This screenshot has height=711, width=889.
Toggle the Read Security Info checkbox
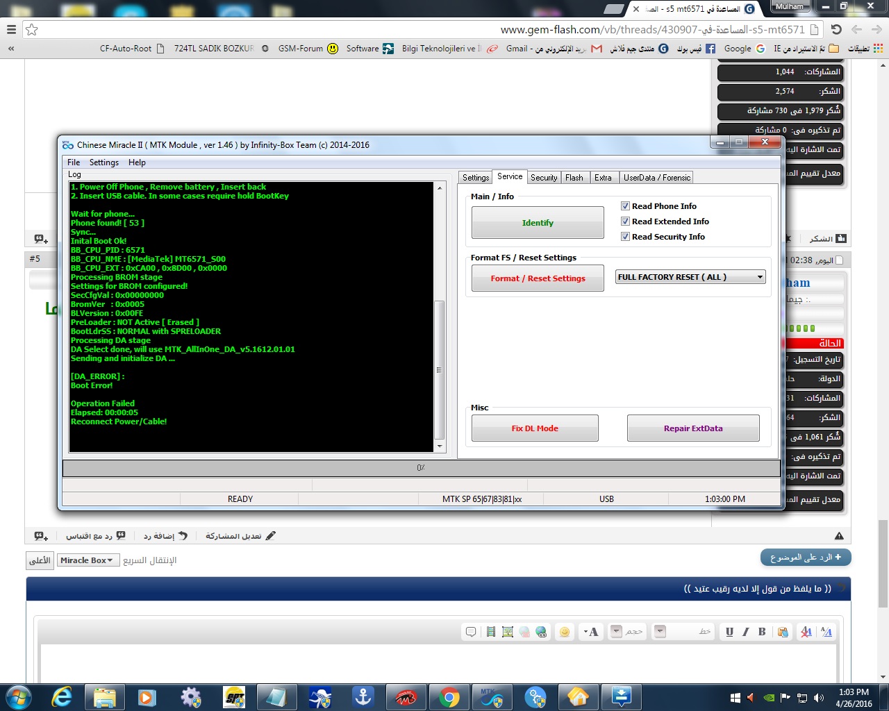(x=625, y=237)
